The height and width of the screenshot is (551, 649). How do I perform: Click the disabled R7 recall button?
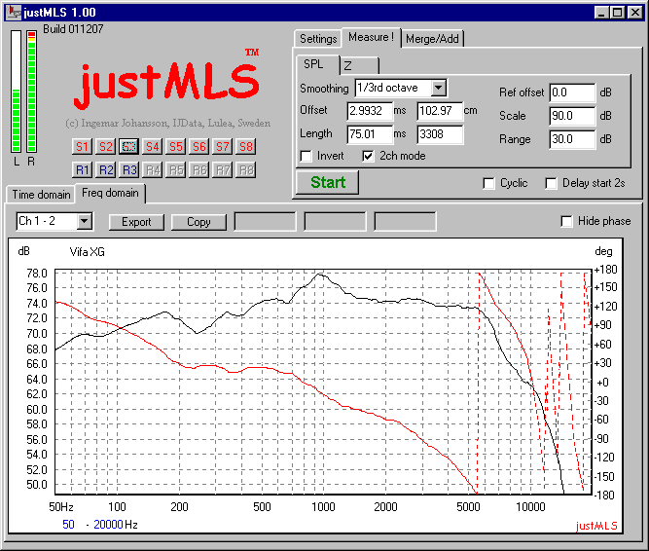tap(222, 169)
